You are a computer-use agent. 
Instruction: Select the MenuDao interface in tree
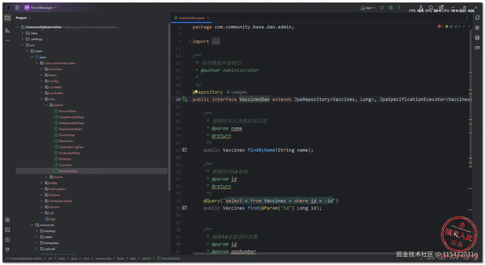pos(66,141)
